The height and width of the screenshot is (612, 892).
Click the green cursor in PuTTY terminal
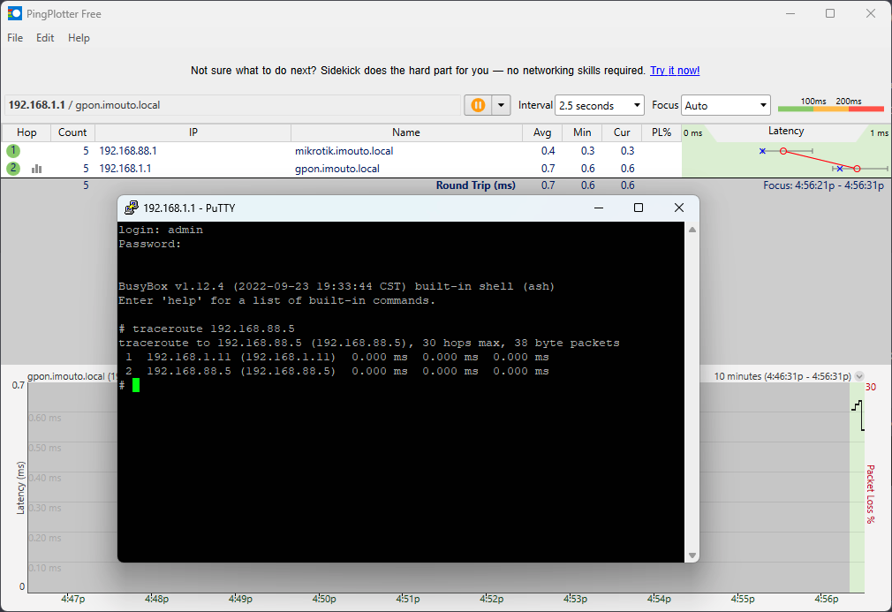click(136, 386)
